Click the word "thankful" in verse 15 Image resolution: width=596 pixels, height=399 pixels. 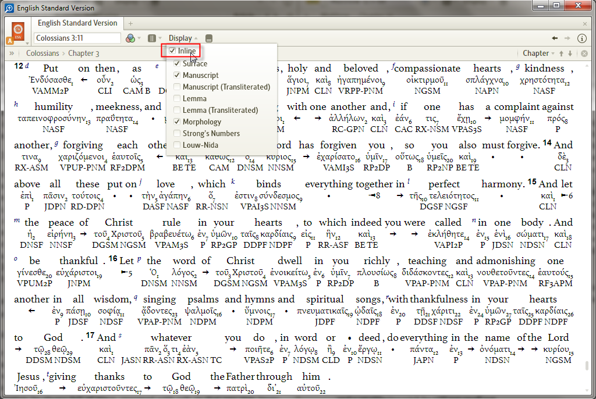79,261
